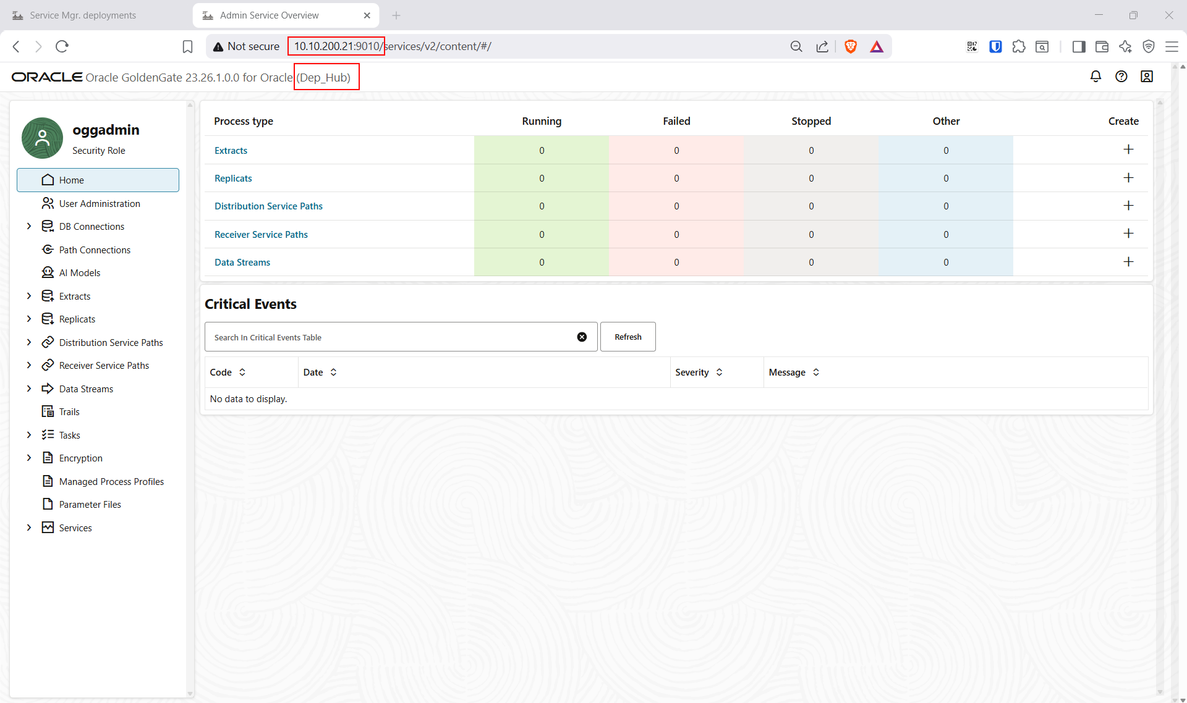1187x703 pixels.
Task: Toggle the browser sidebar panel icon
Action: (x=1079, y=46)
